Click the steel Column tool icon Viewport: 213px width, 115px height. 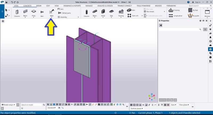point(17,12)
